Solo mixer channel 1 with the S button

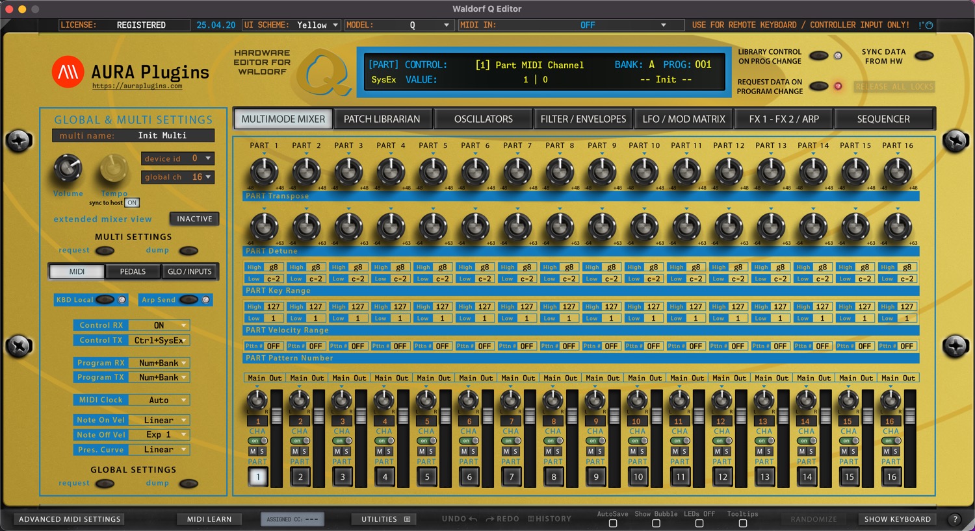262,451
